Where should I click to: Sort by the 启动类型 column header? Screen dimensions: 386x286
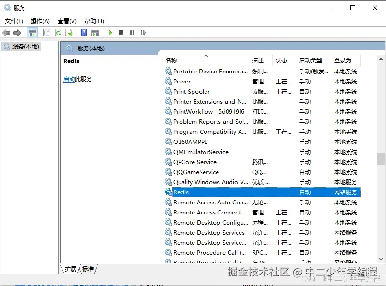coord(314,60)
